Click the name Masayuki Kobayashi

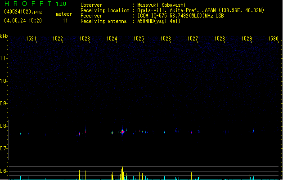pos(162,5)
